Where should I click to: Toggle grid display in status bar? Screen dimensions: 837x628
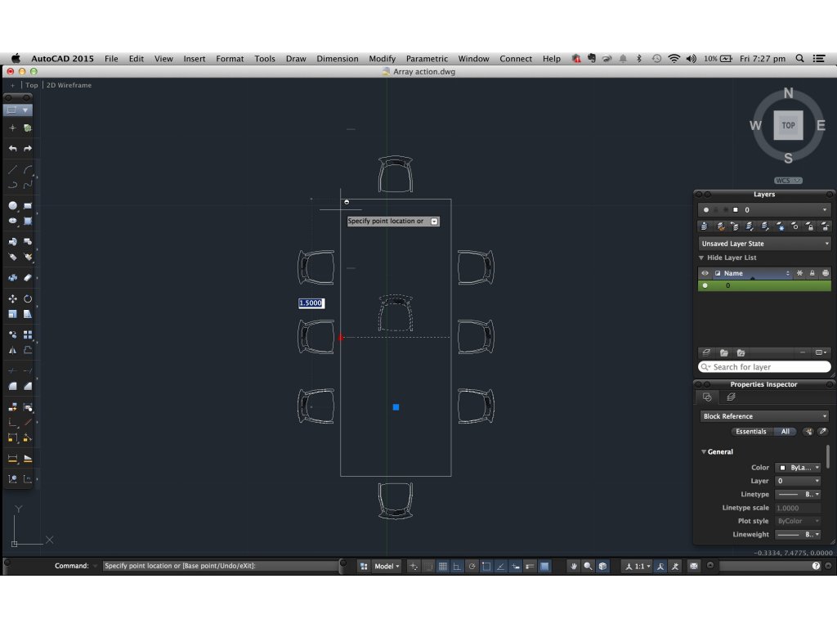tap(443, 566)
